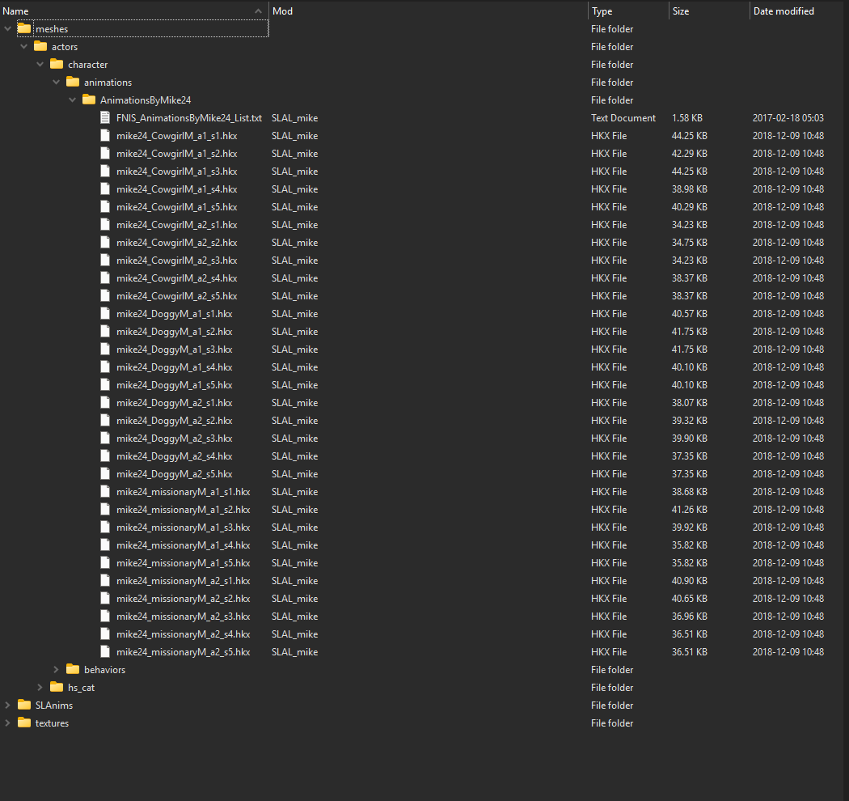The image size is (849, 801).
Task: Click the 42.29 KB size cell
Action: point(689,154)
